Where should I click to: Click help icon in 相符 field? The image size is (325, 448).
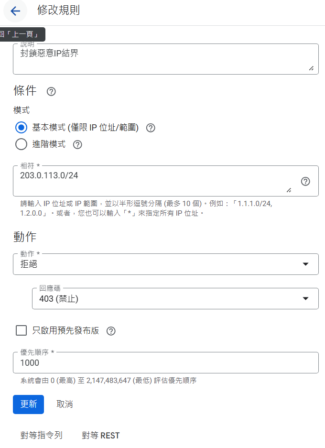point(305,181)
